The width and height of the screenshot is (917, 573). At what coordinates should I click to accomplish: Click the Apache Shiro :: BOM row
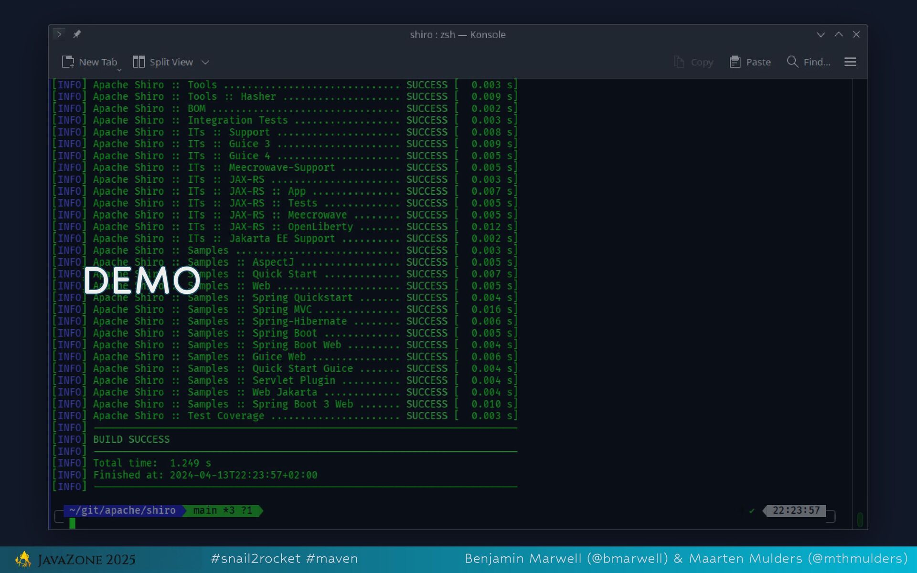tap(285, 108)
